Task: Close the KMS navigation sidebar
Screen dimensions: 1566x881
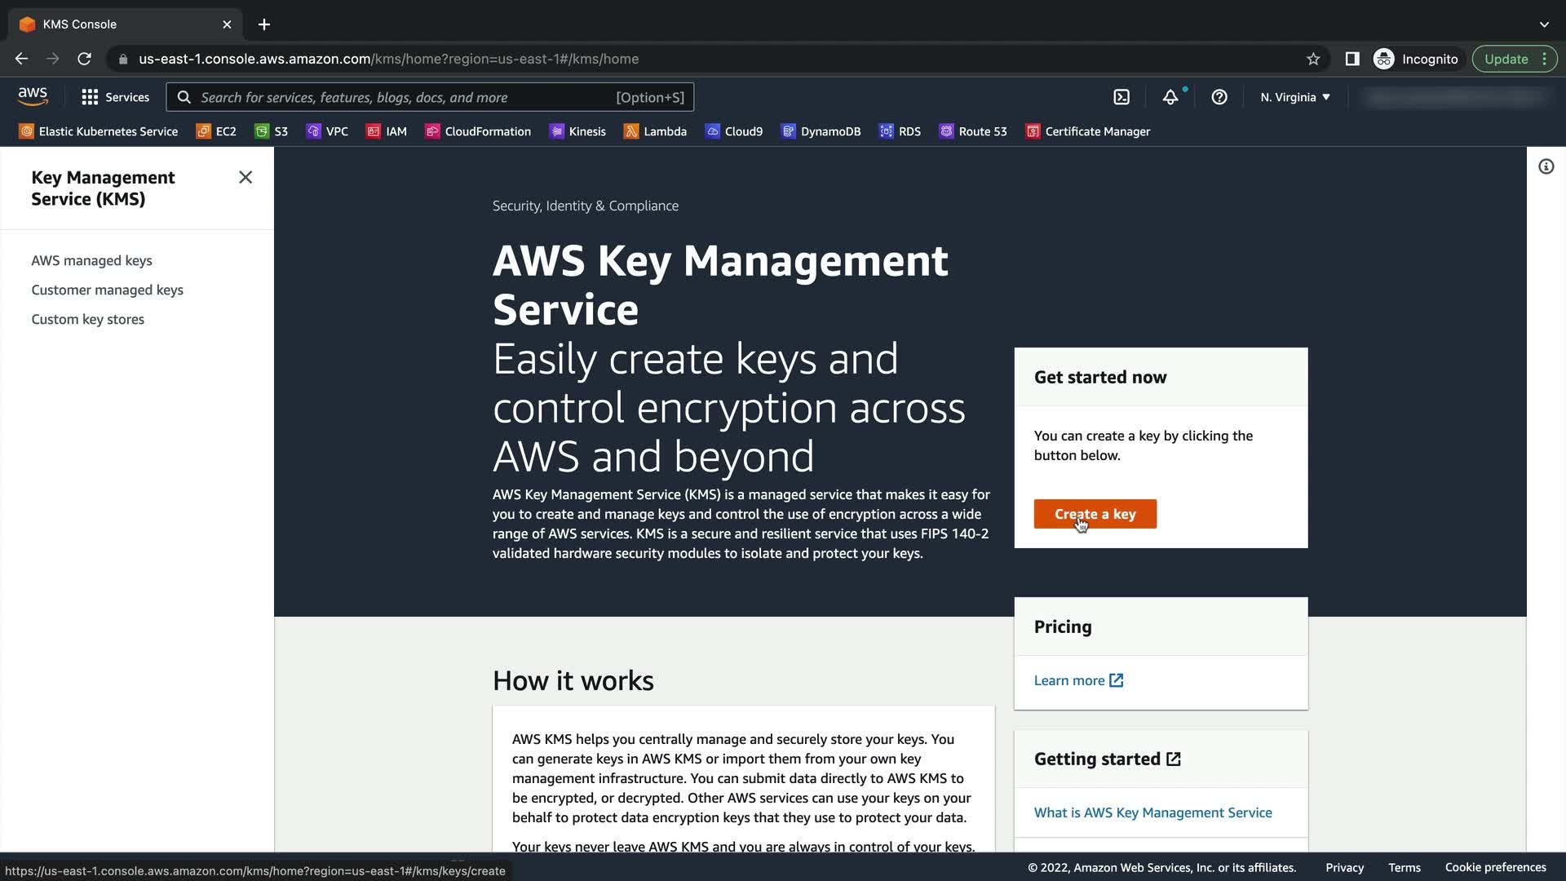Action: (246, 177)
